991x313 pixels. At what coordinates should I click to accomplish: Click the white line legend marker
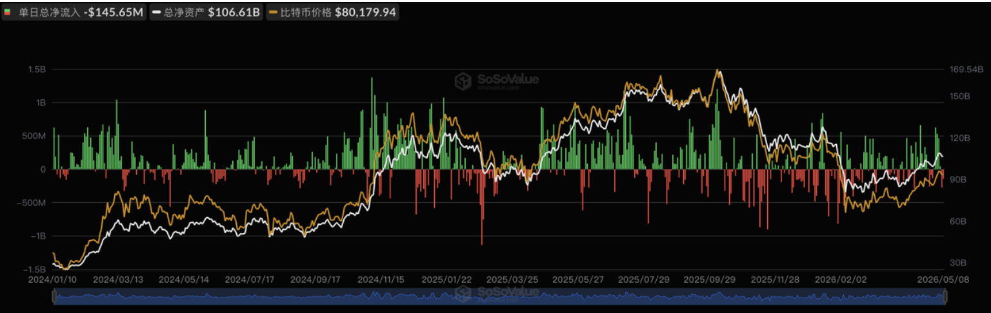click(x=156, y=12)
